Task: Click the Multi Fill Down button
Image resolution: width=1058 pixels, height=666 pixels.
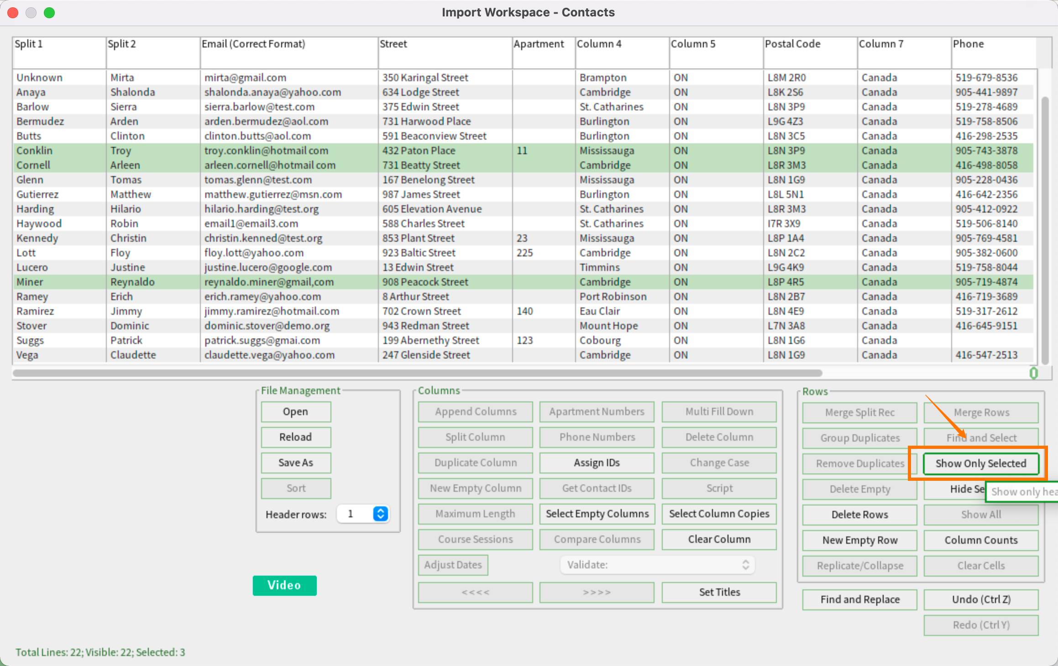Action: click(x=719, y=411)
